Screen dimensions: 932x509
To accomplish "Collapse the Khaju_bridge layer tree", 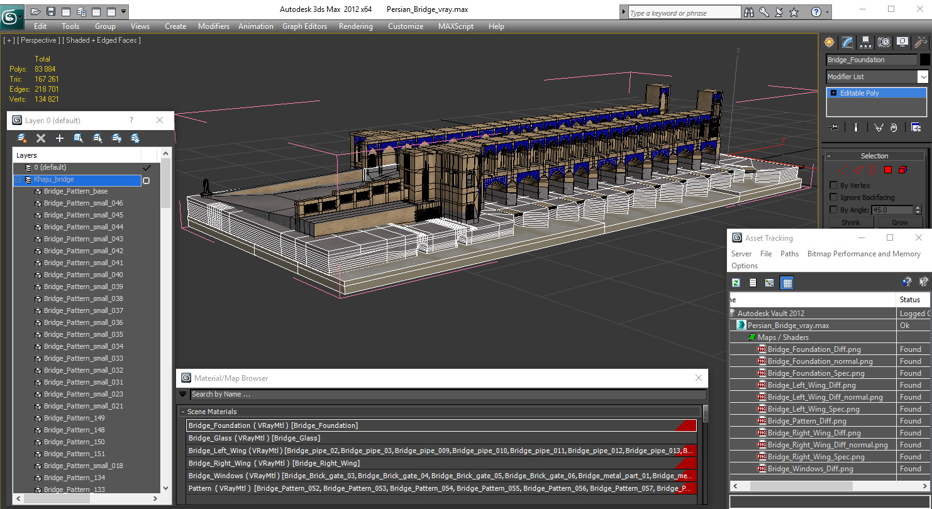I will coord(18,180).
